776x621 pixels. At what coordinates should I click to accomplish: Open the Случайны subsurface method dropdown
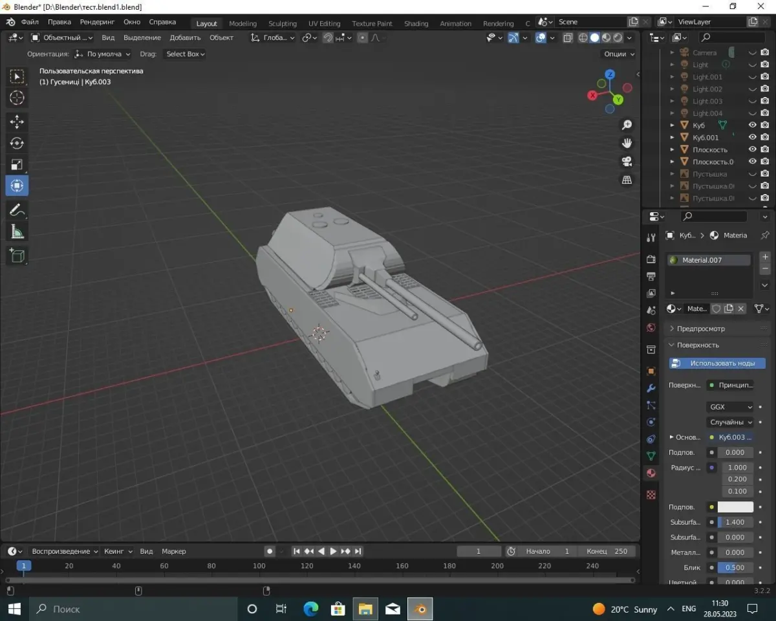coord(731,422)
